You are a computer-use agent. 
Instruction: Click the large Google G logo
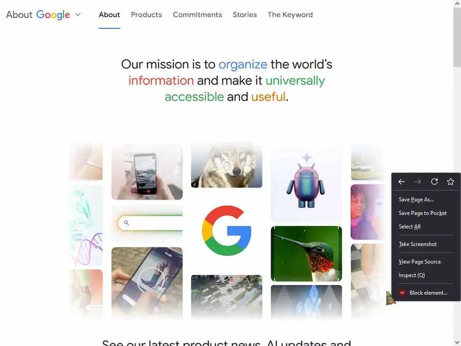227,230
